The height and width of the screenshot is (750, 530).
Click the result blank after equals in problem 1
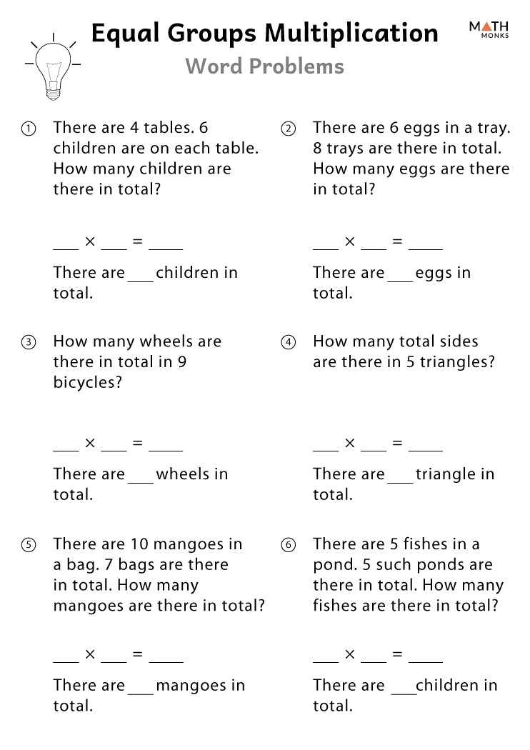pyautogui.click(x=166, y=246)
